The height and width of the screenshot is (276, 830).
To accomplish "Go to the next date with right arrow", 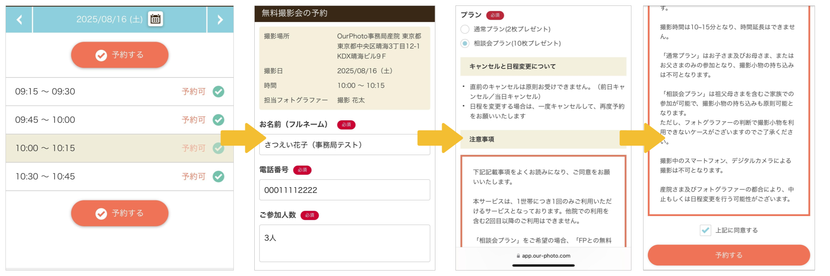I will (x=220, y=19).
